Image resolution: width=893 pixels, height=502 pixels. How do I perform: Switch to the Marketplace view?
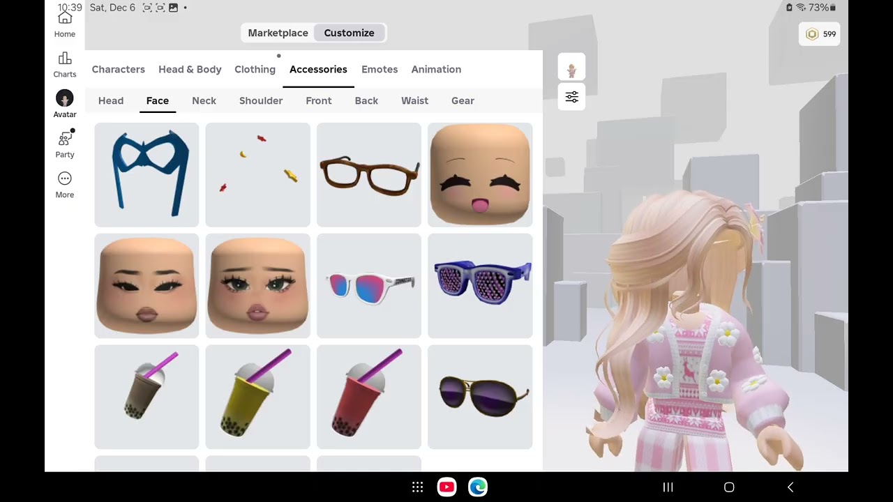point(278,33)
